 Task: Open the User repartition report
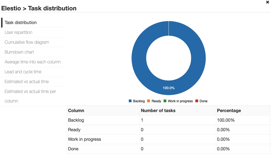point(19,32)
